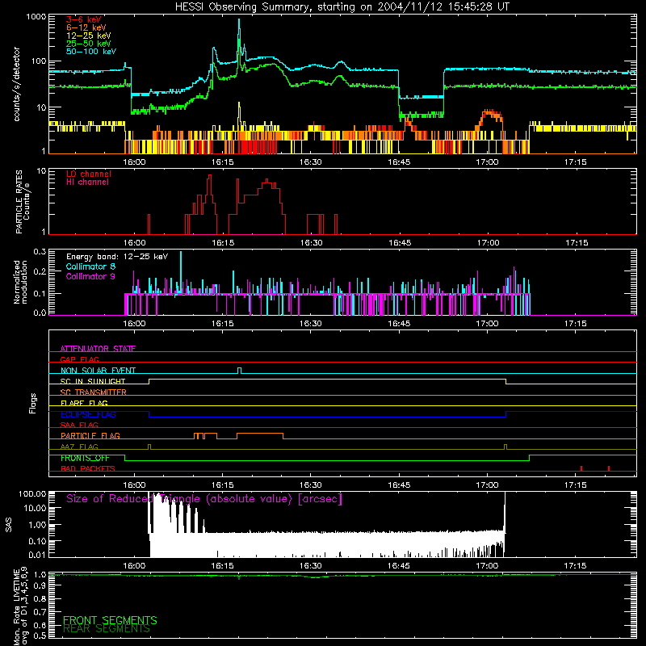Click the vertical Flags axis label

[32, 403]
